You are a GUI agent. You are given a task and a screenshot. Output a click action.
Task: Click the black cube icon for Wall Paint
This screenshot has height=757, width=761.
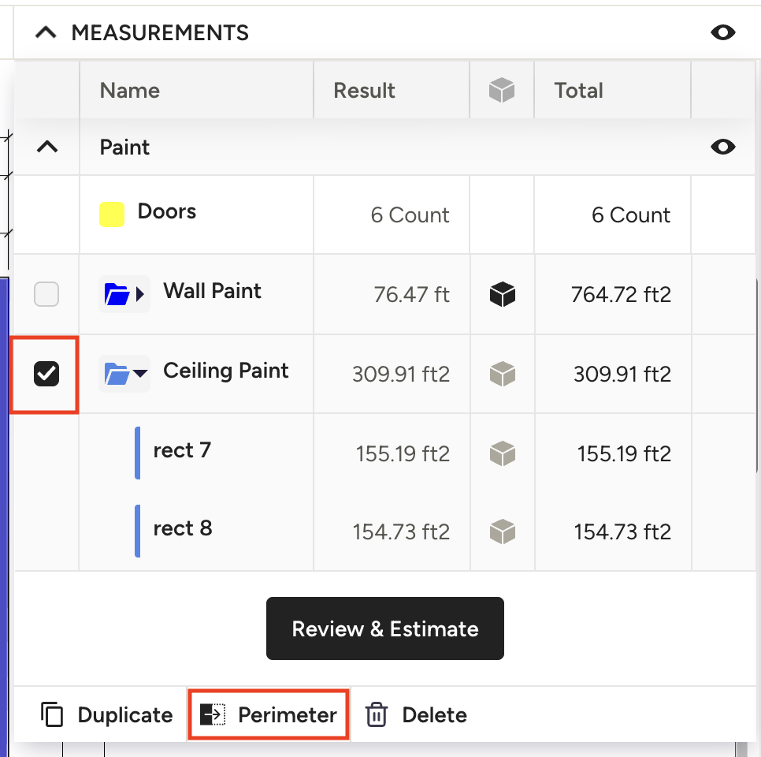point(503,294)
